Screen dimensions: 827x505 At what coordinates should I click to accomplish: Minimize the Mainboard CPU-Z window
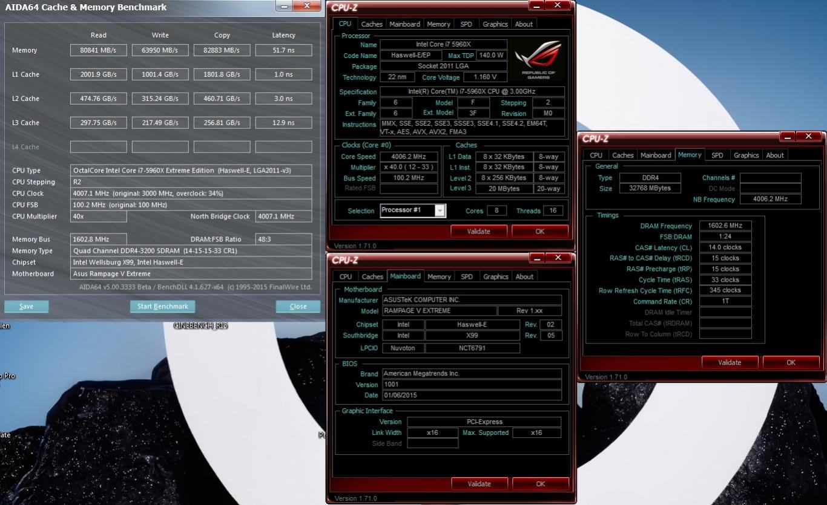pos(536,258)
